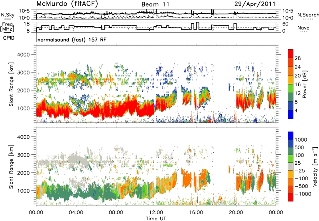
Task: Click the 'Velocity [m s-1]' colorbar label
Action: [315, 166]
